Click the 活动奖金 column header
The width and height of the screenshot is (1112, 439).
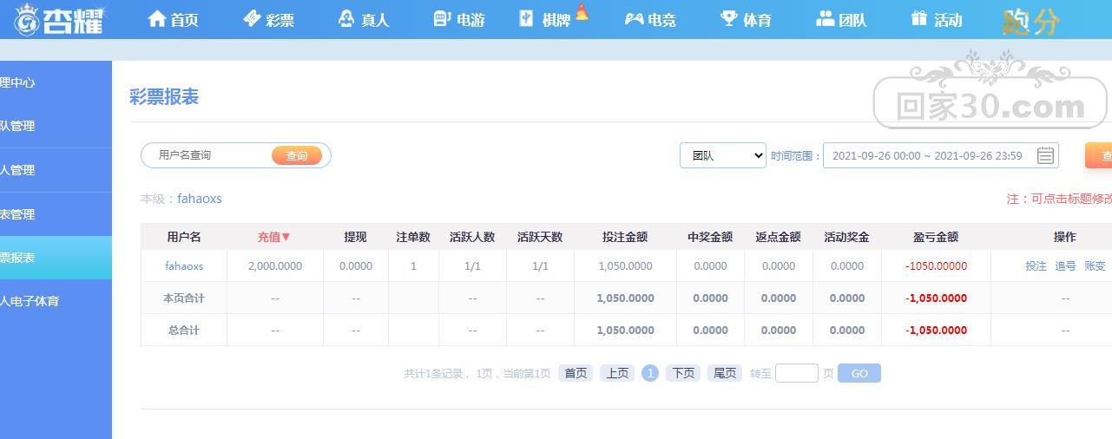[846, 237]
